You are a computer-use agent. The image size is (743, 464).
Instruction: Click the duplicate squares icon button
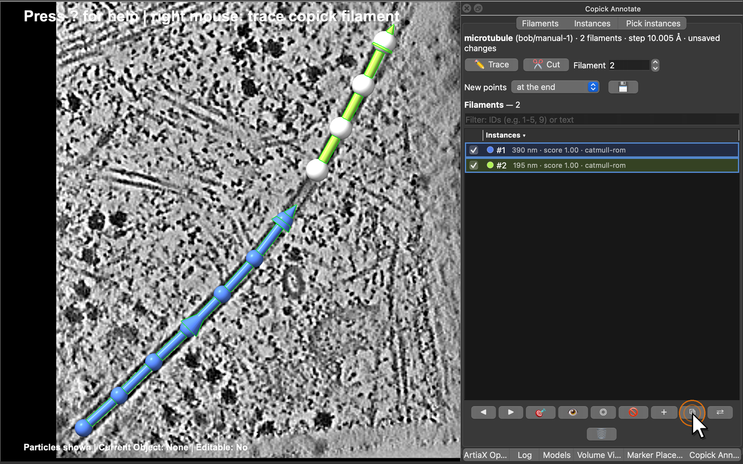click(x=692, y=412)
